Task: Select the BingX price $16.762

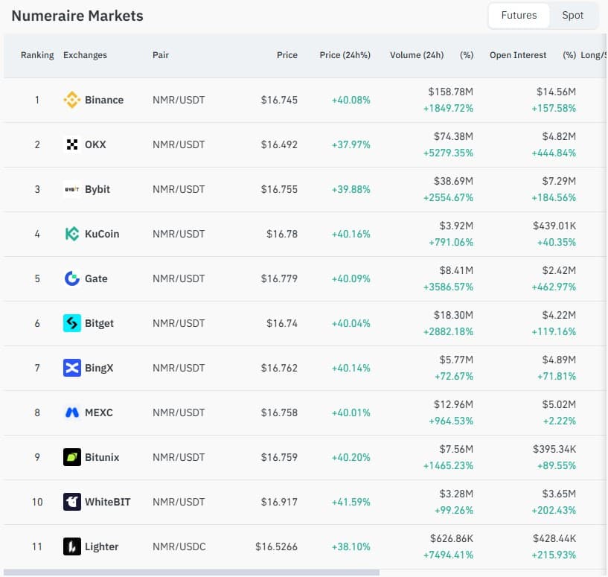Action: click(279, 368)
